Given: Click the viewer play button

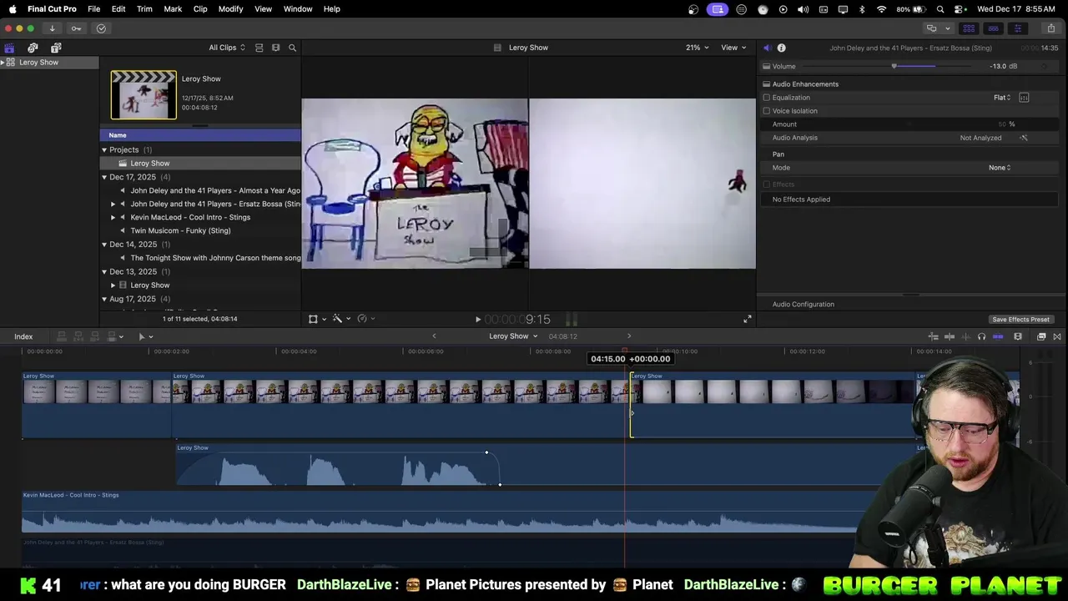Looking at the screenshot, I should [477, 319].
